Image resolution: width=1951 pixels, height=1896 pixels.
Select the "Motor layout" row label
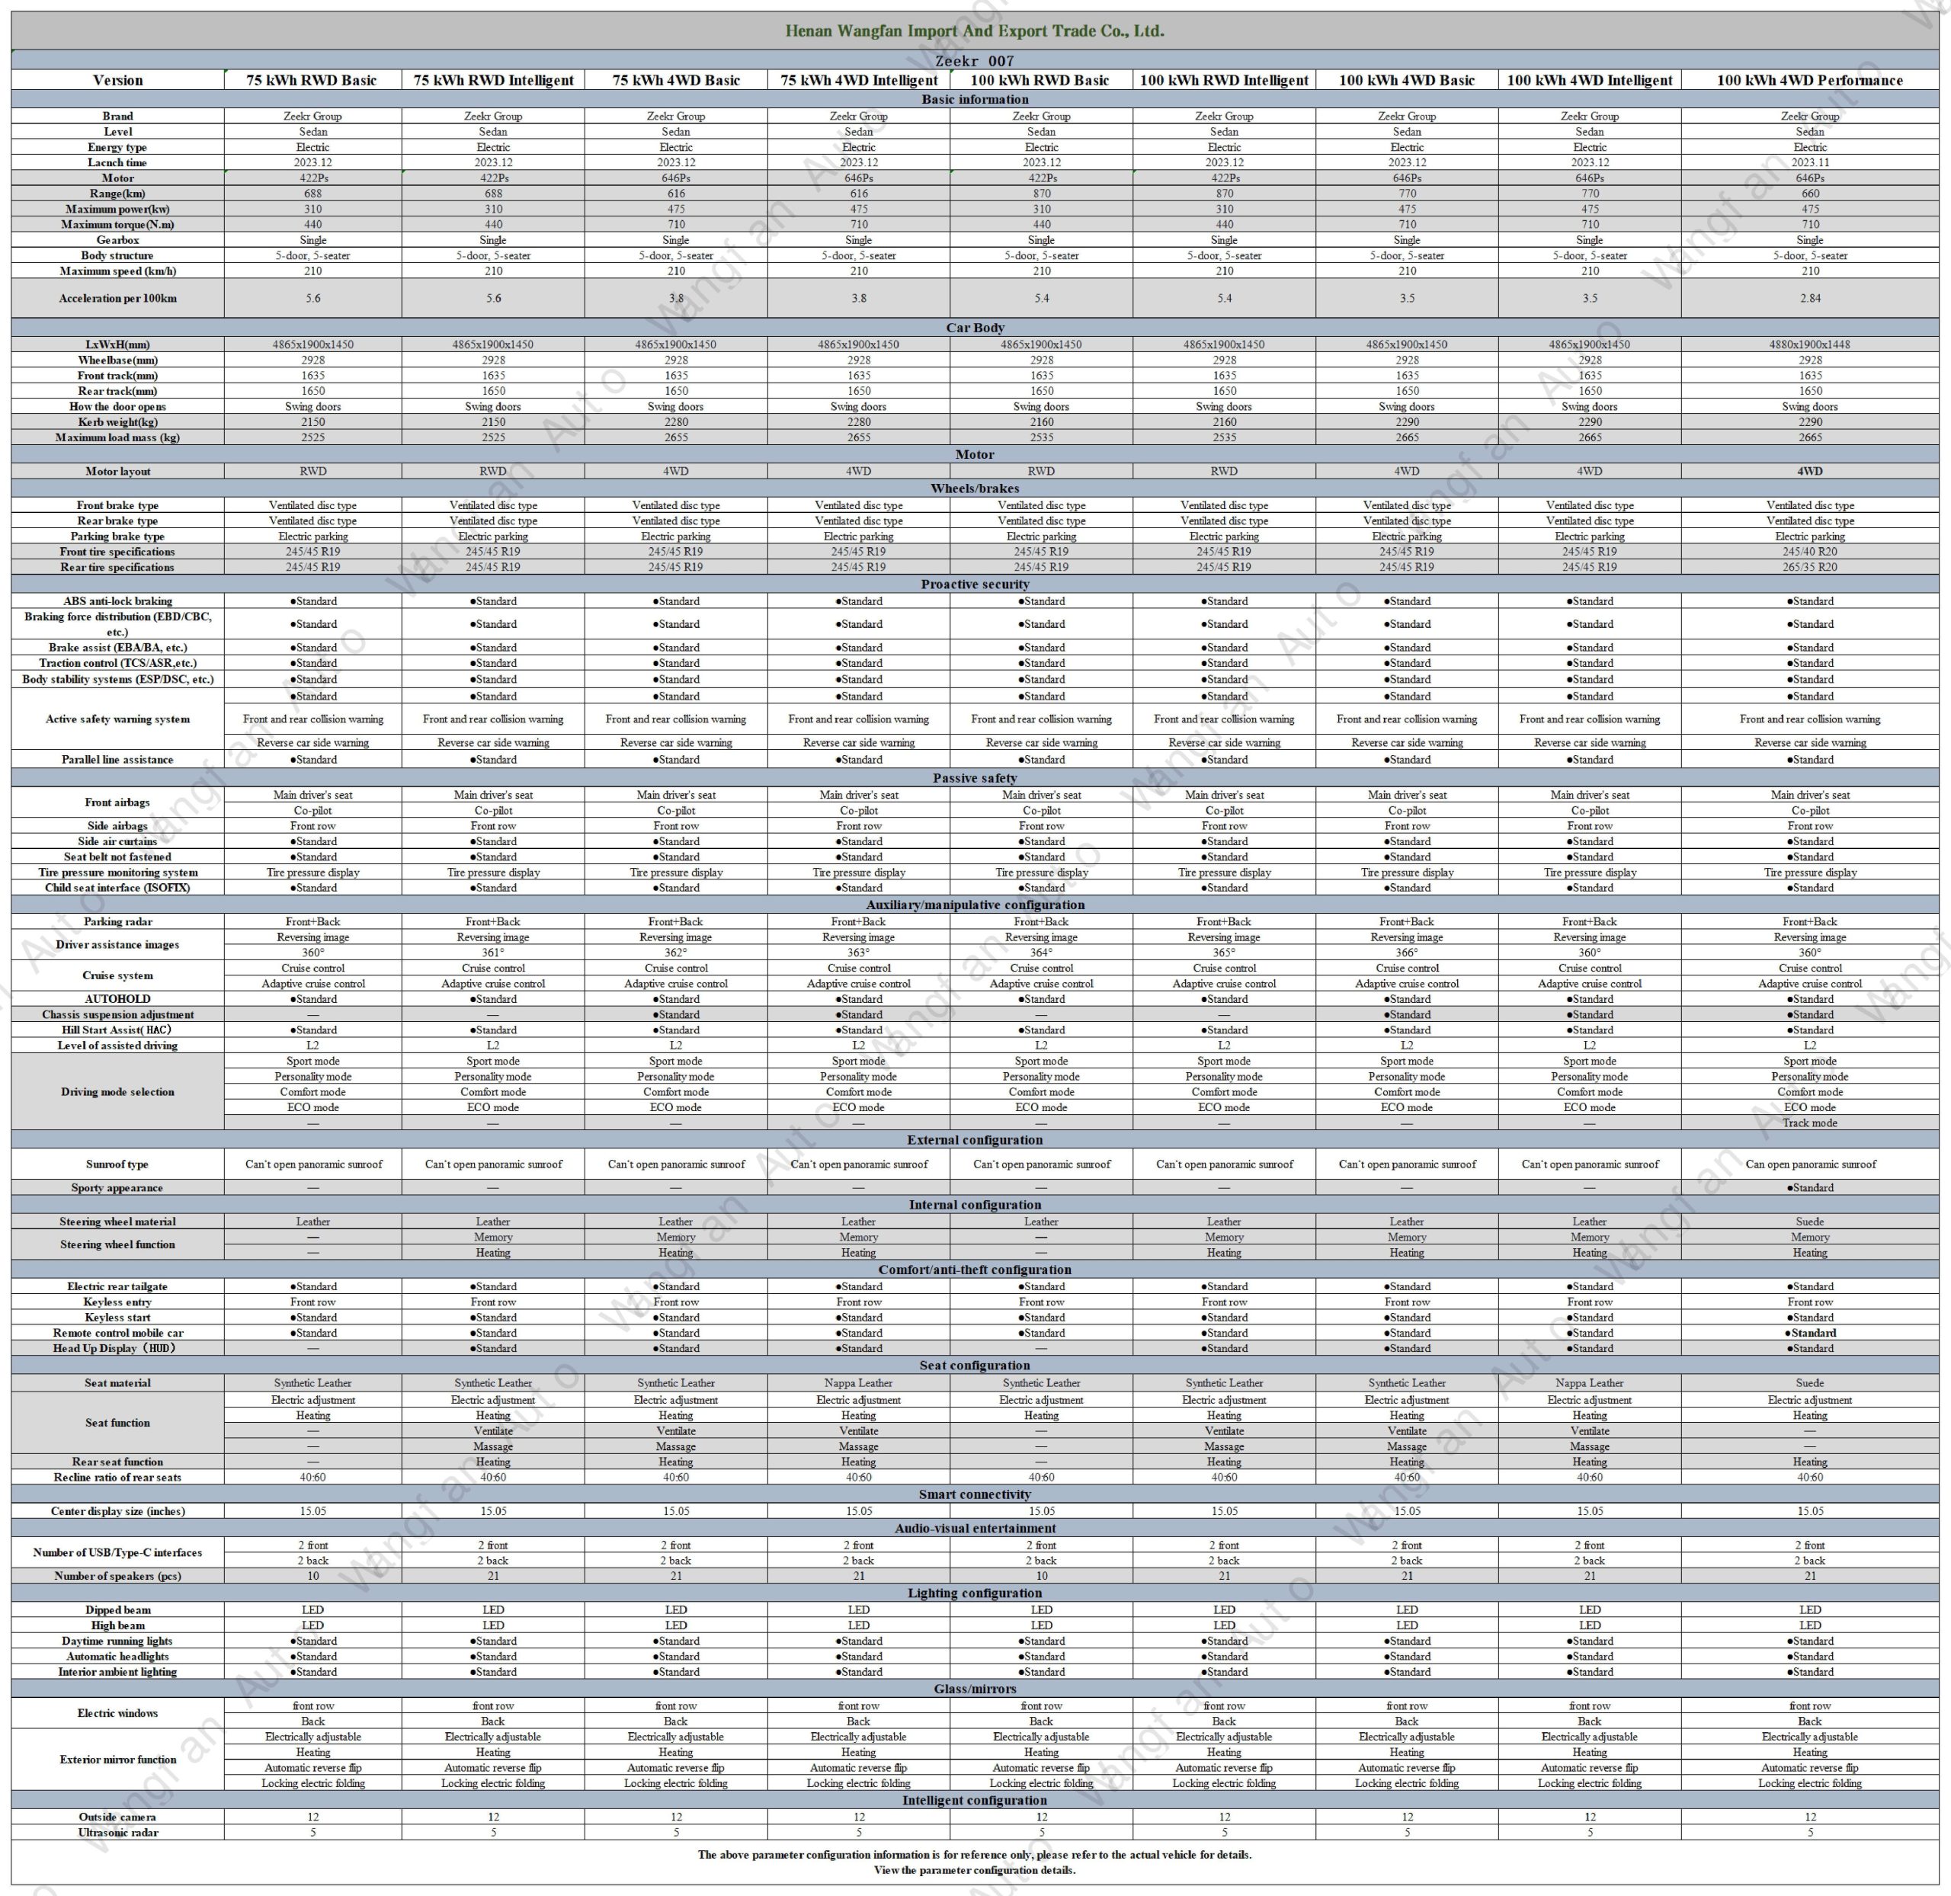pyautogui.click(x=117, y=471)
